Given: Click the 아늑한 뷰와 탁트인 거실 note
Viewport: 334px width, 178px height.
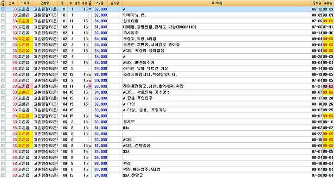Looking at the screenshot, I should click(146, 69).
